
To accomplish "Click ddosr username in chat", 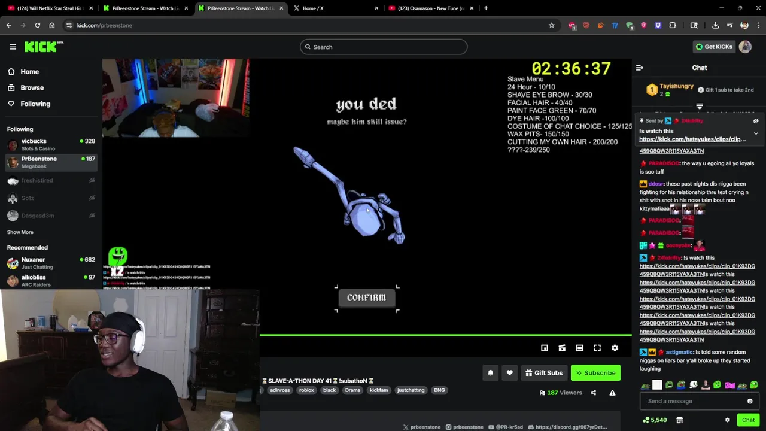I will point(655,184).
